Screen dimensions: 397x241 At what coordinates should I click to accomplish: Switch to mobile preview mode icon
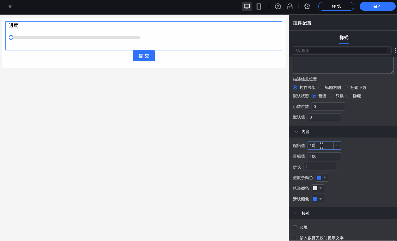coord(259,6)
